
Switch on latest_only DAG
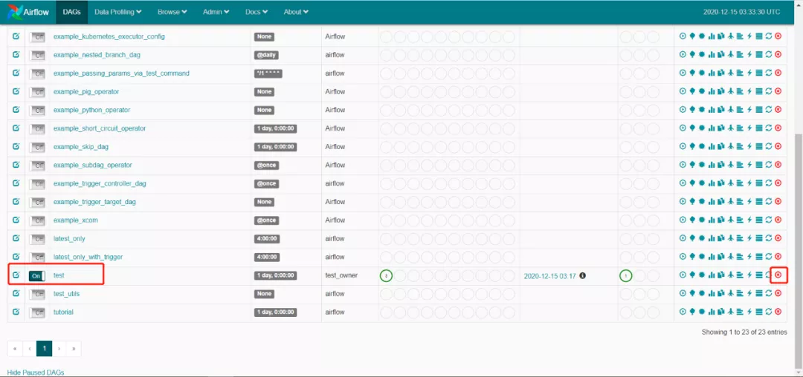[x=37, y=239]
